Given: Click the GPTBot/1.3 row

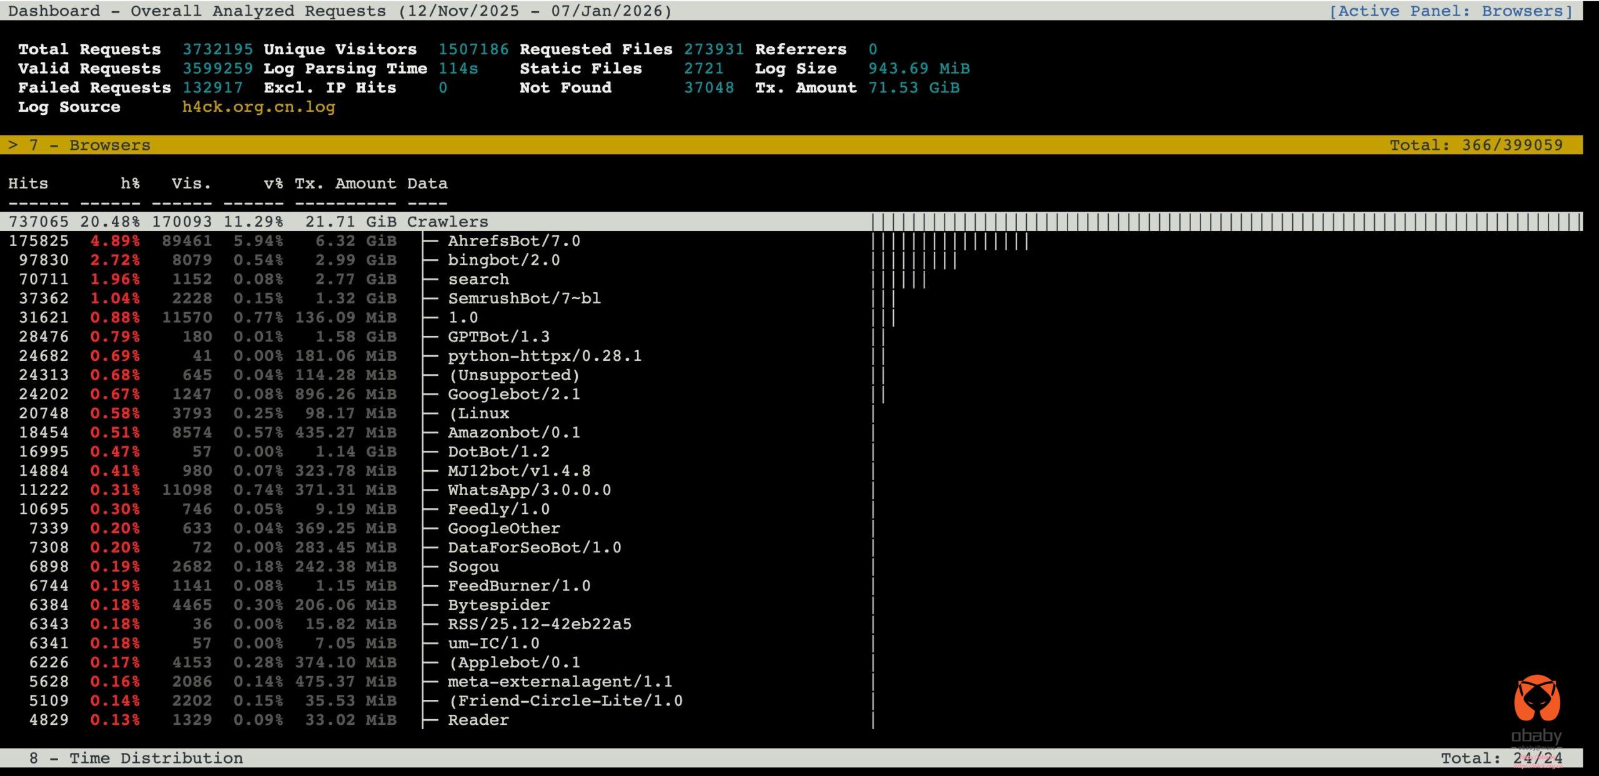Looking at the screenshot, I should 498,336.
